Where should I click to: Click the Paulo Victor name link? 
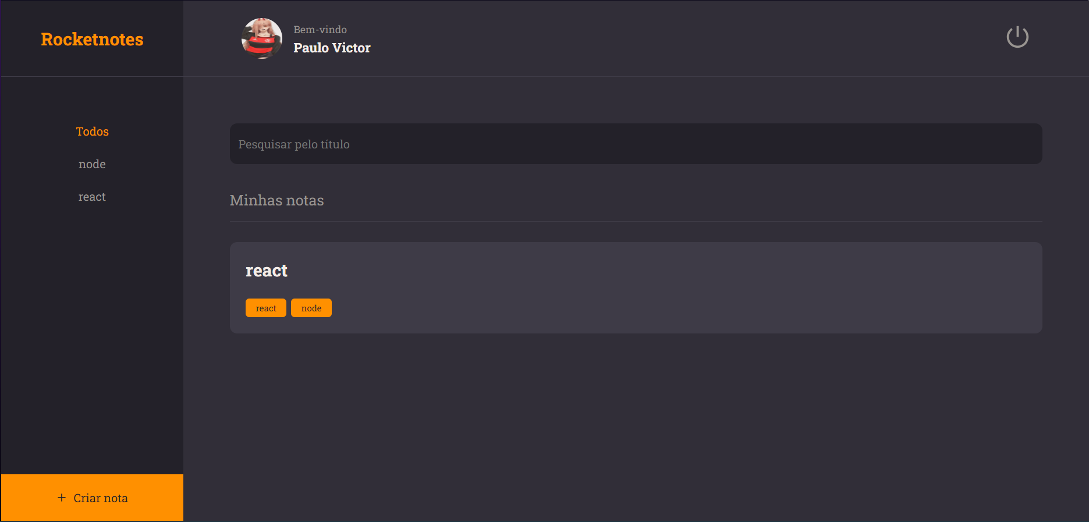[332, 48]
